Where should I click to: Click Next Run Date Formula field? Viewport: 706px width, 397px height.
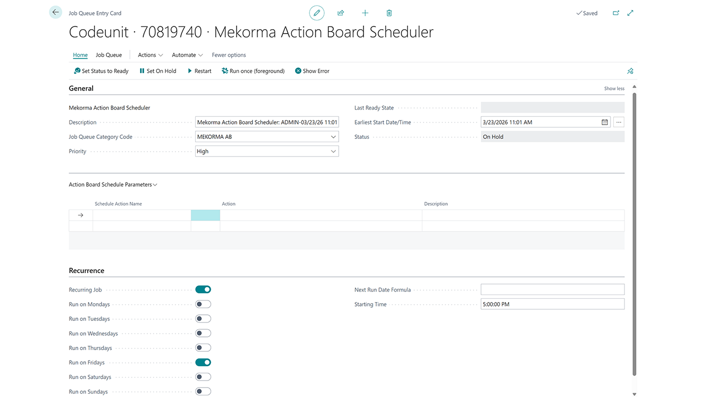[553, 289]
